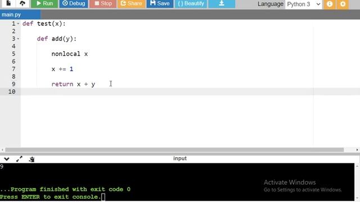Run the program

[44, 3]
